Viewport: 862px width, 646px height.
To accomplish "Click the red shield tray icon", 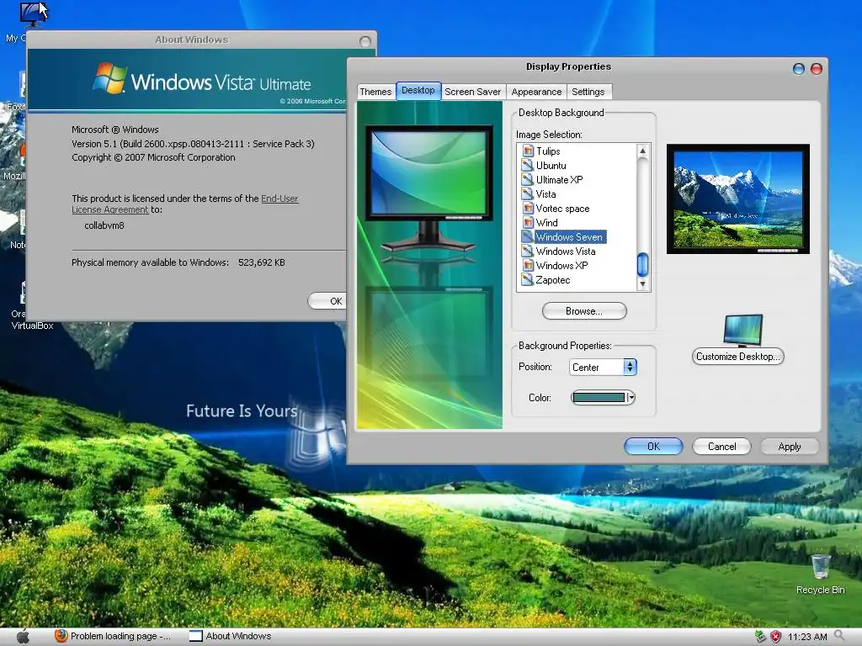I will [x=775, y=637].
